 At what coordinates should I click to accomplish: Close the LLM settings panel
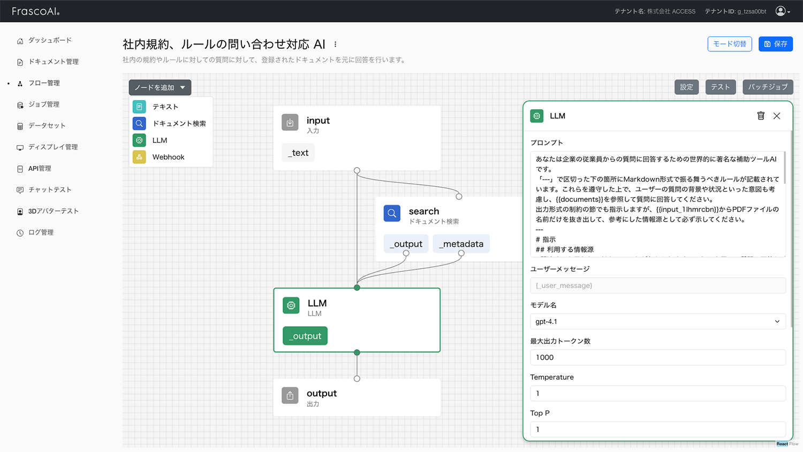(777, 116)
